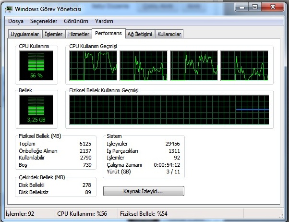Image resolution: width=289 pixels, height=222 pixels.
Task: Close the Windows Görev Yöneticisi window
Action: pos(273,7)
